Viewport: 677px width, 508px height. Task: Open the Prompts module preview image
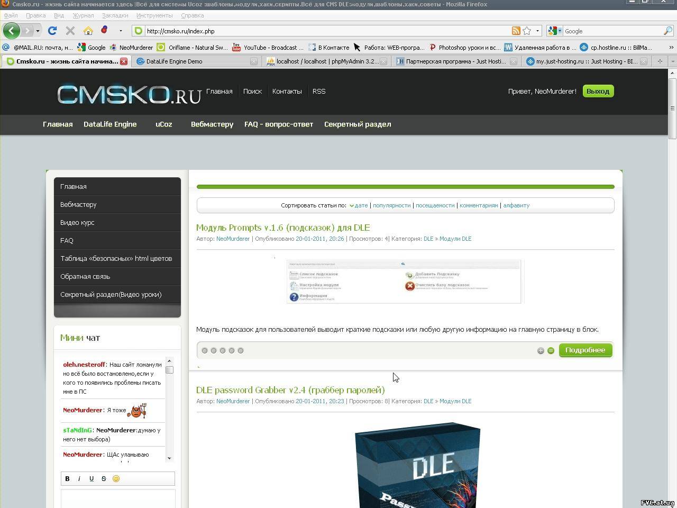point(405,281)
